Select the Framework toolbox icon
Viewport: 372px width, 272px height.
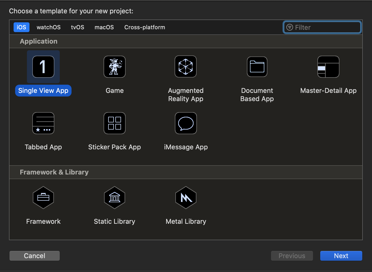(x=43, y=198)
